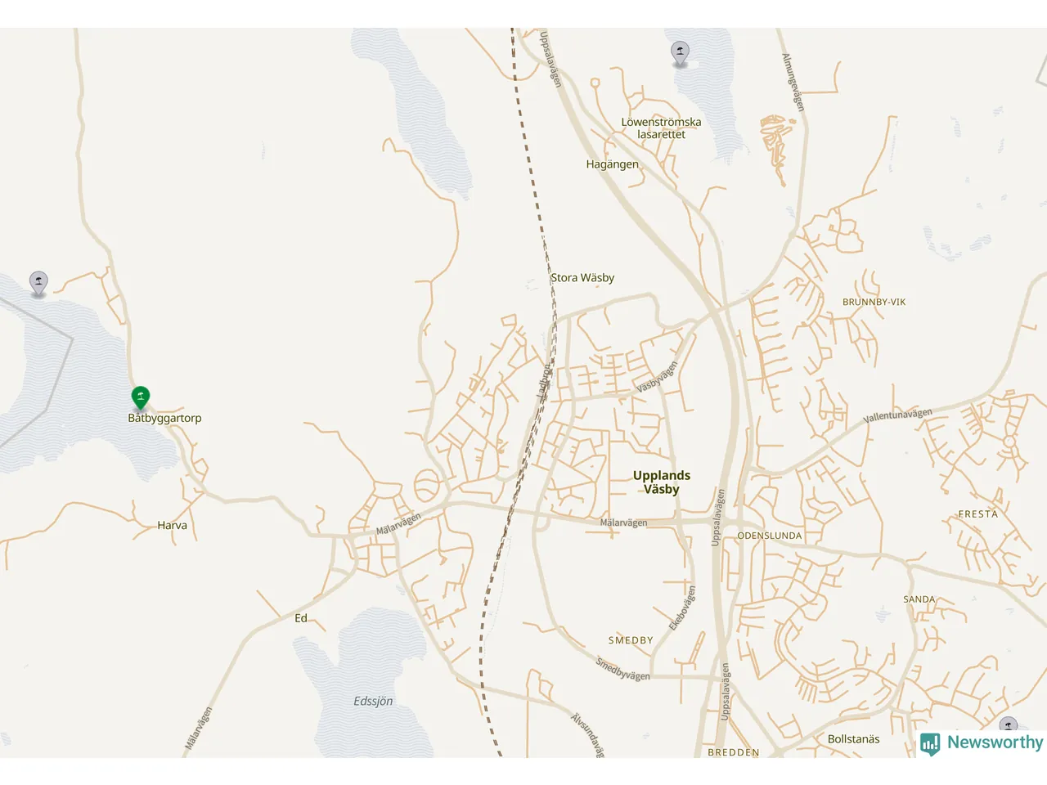Click the ODENSLUNDA district label
The height and width of the screenshot is (785, 1047).
[x=770, y=536]
